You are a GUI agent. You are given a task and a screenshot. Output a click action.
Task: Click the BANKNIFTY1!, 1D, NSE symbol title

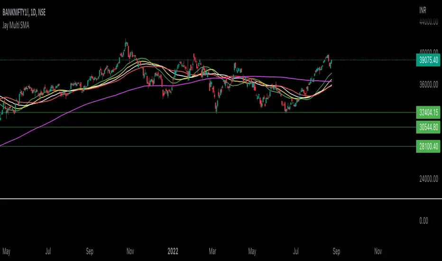pos(24,12)
